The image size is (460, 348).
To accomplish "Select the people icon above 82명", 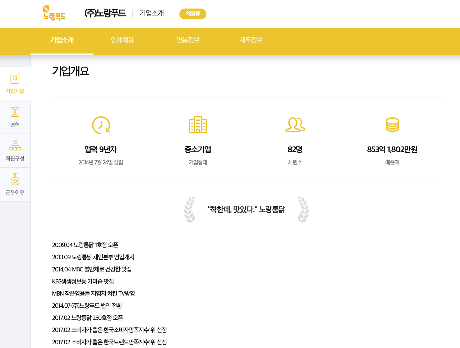I will click(295, 125).
